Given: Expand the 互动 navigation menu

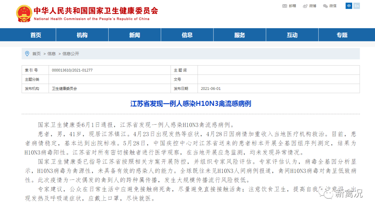Looking at the screenshot, I should tap(292, 35).
